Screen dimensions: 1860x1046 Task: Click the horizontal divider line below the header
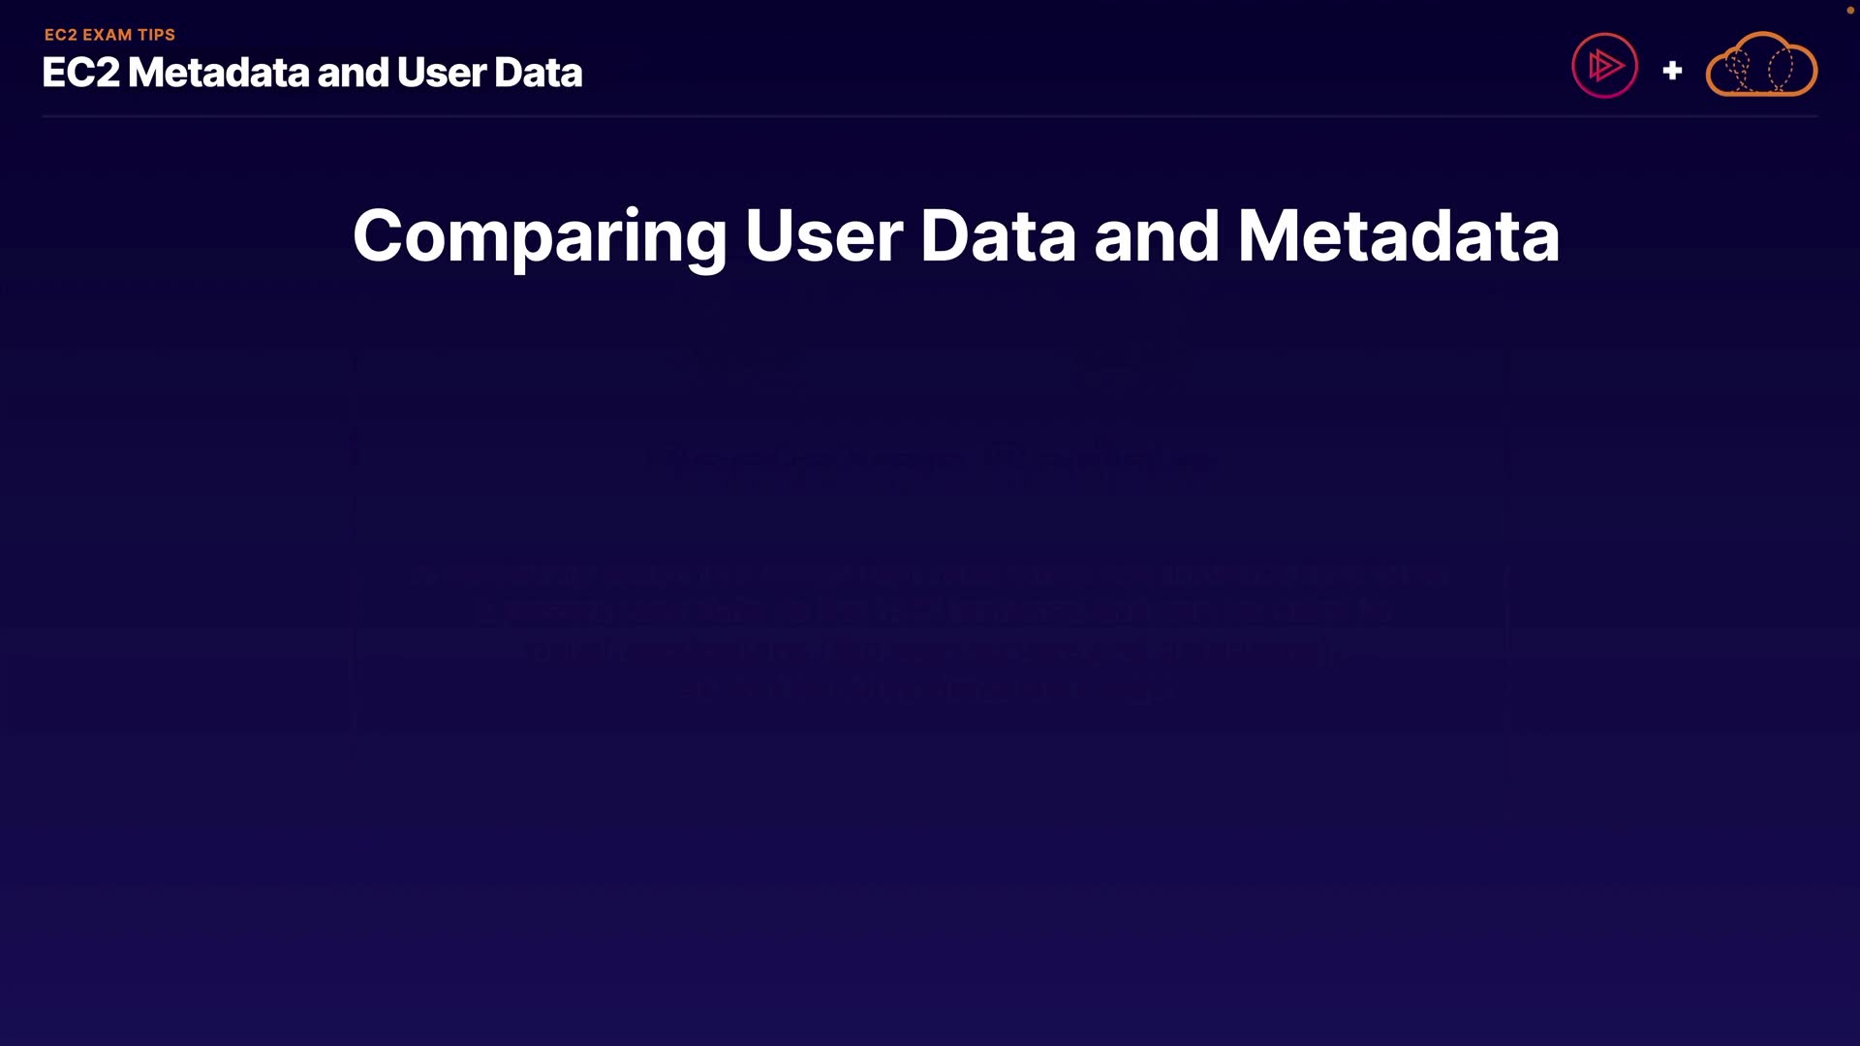coord(930,116)
